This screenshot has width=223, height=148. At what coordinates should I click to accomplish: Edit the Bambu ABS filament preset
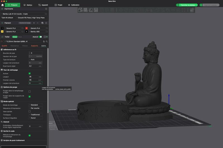click(47, 31)
